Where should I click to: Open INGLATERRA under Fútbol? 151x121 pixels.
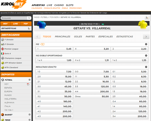[10, 99]
